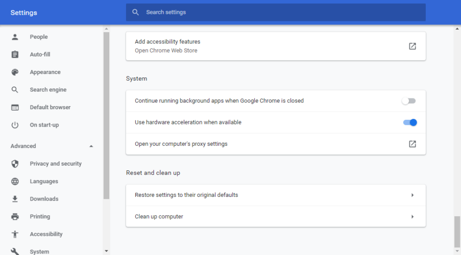Click the Search settings field
The width and height of the screenshot is (461, 255).
coord(276,12)
